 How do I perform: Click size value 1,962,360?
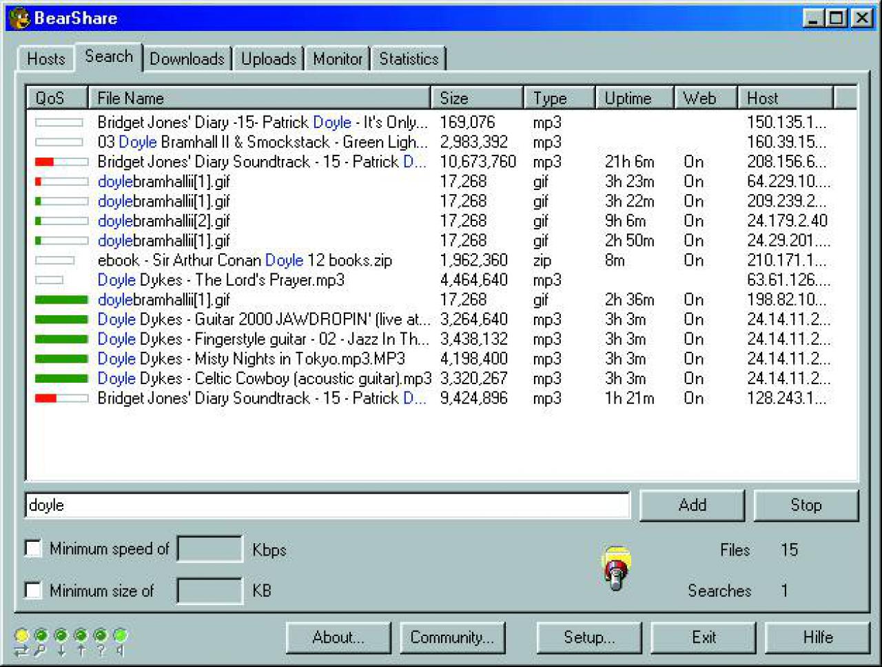[x=473, y=261]
